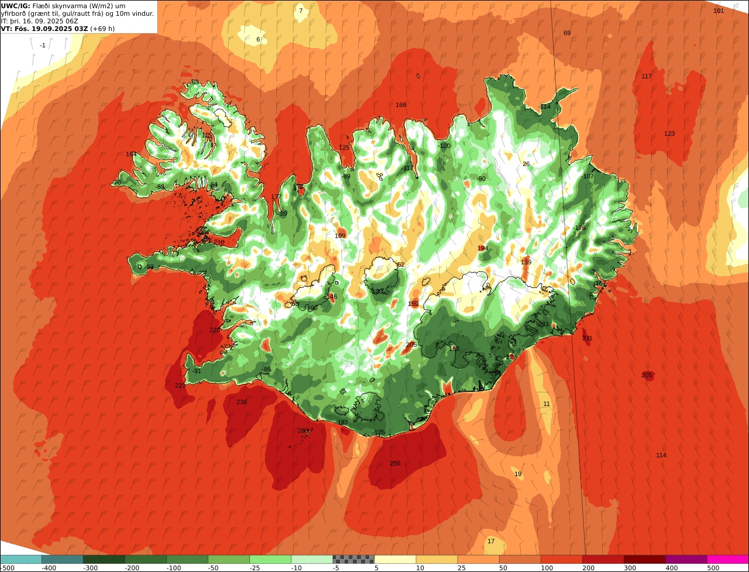The width and height of the screenshot is (749, 572).
Task: Pick the maroon legend swatch between 300 and 400
Action: [x=645, y=559]
